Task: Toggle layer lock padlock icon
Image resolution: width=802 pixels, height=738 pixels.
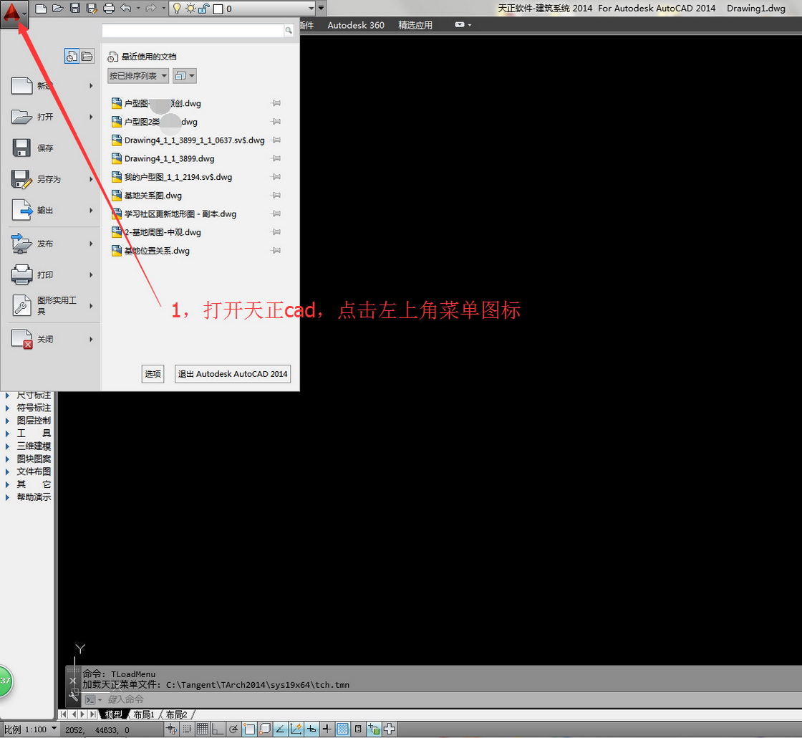Action: point(203,9)
